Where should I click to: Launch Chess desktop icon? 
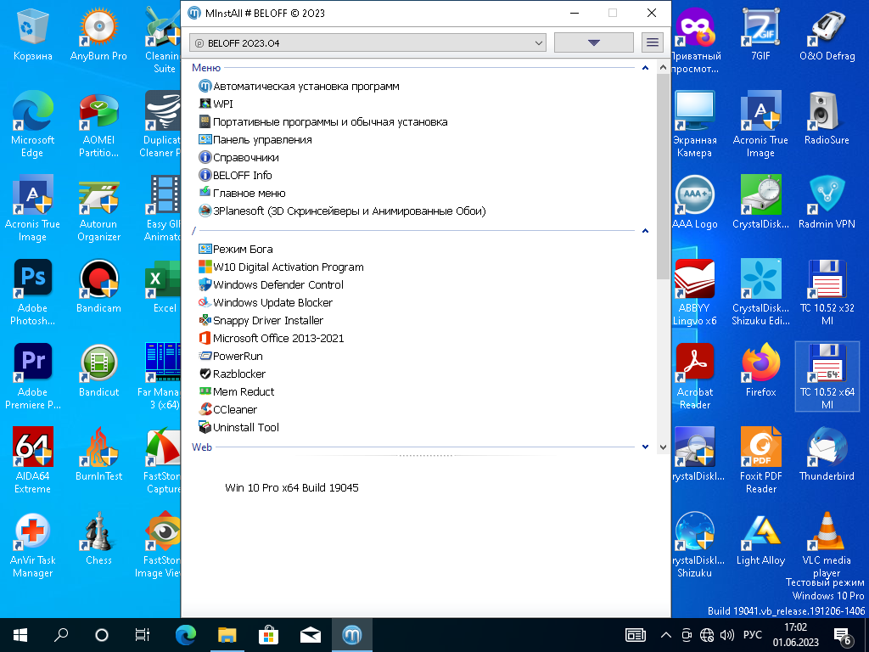click(98, 539)
